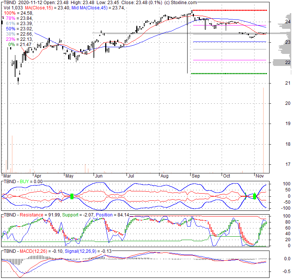This screenshot has width=292, height=279.
Task: Click the green buy signal marker near November
Action: click(x=255, y=196)
